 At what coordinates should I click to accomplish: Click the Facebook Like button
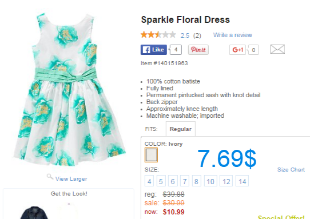tap(154, 50)
